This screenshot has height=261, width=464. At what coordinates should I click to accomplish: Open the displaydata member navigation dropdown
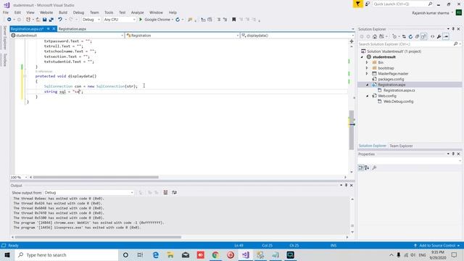click(x=297, y=36)
